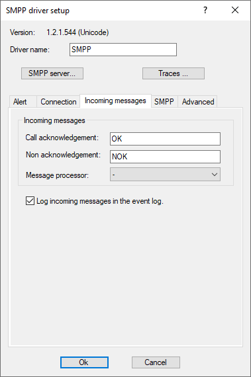Click the Non acknowledgement field
The image size is (251, 377).
coord(165,157)
